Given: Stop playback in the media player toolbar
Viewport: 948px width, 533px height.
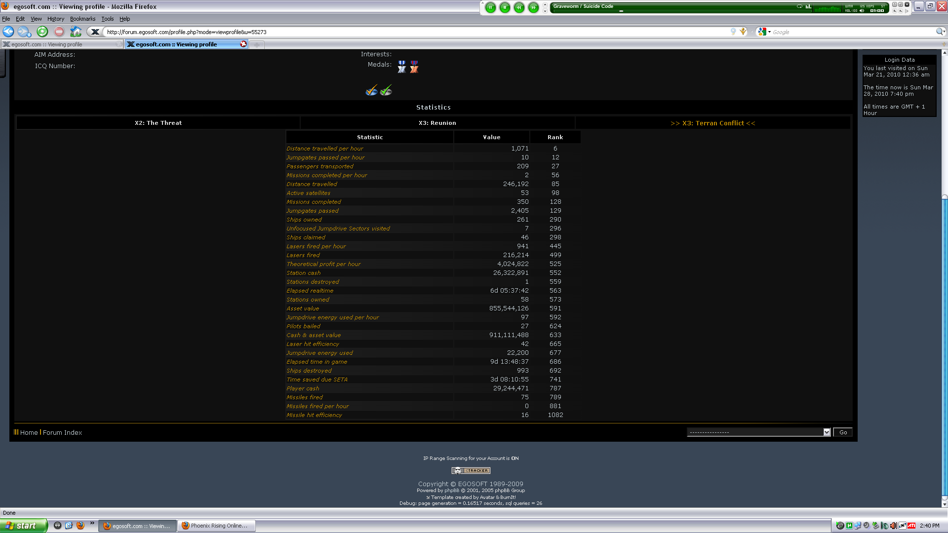Looking at the screenshot, I should click(x=505, y=7).
